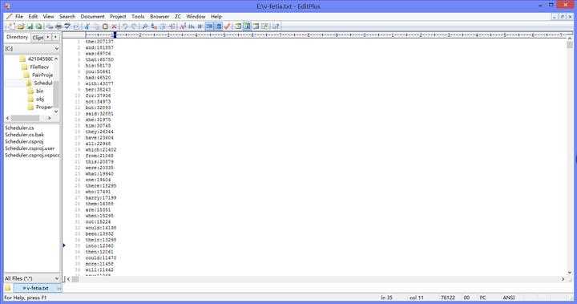Click the ANSI encoding in status bar
Image resolution: width=577 pixels, height=304 pixels.
[509, 298]
